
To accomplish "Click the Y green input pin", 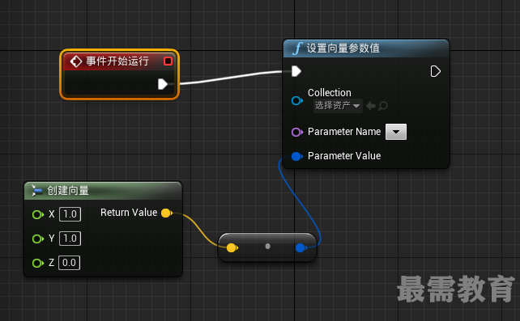I will [38, 239].
